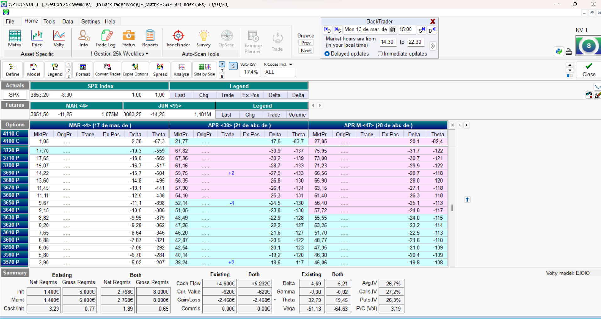The width and height of the screenshot is (601, 319).
Task: Click Expire Options
Action: click(135, 70)
